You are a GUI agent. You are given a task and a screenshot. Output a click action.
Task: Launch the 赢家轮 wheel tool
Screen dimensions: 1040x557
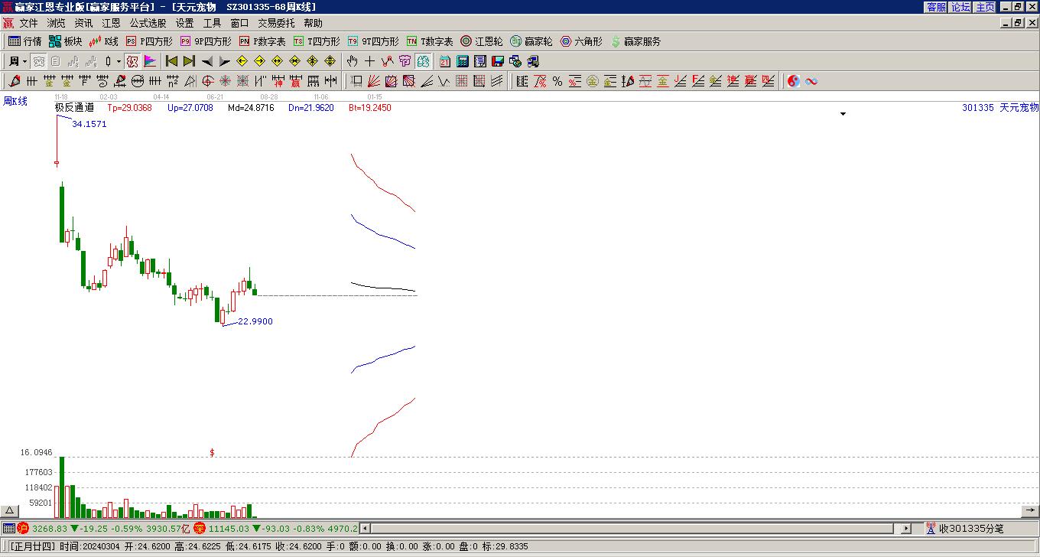click(x=531, y=41)
